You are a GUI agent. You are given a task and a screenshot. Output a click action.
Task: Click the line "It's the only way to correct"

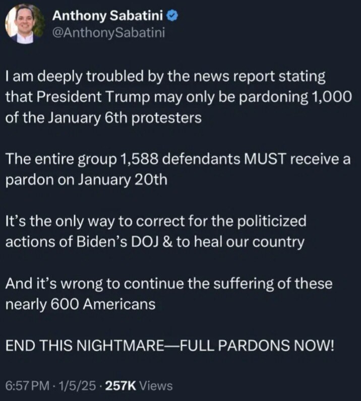[156, 221]
